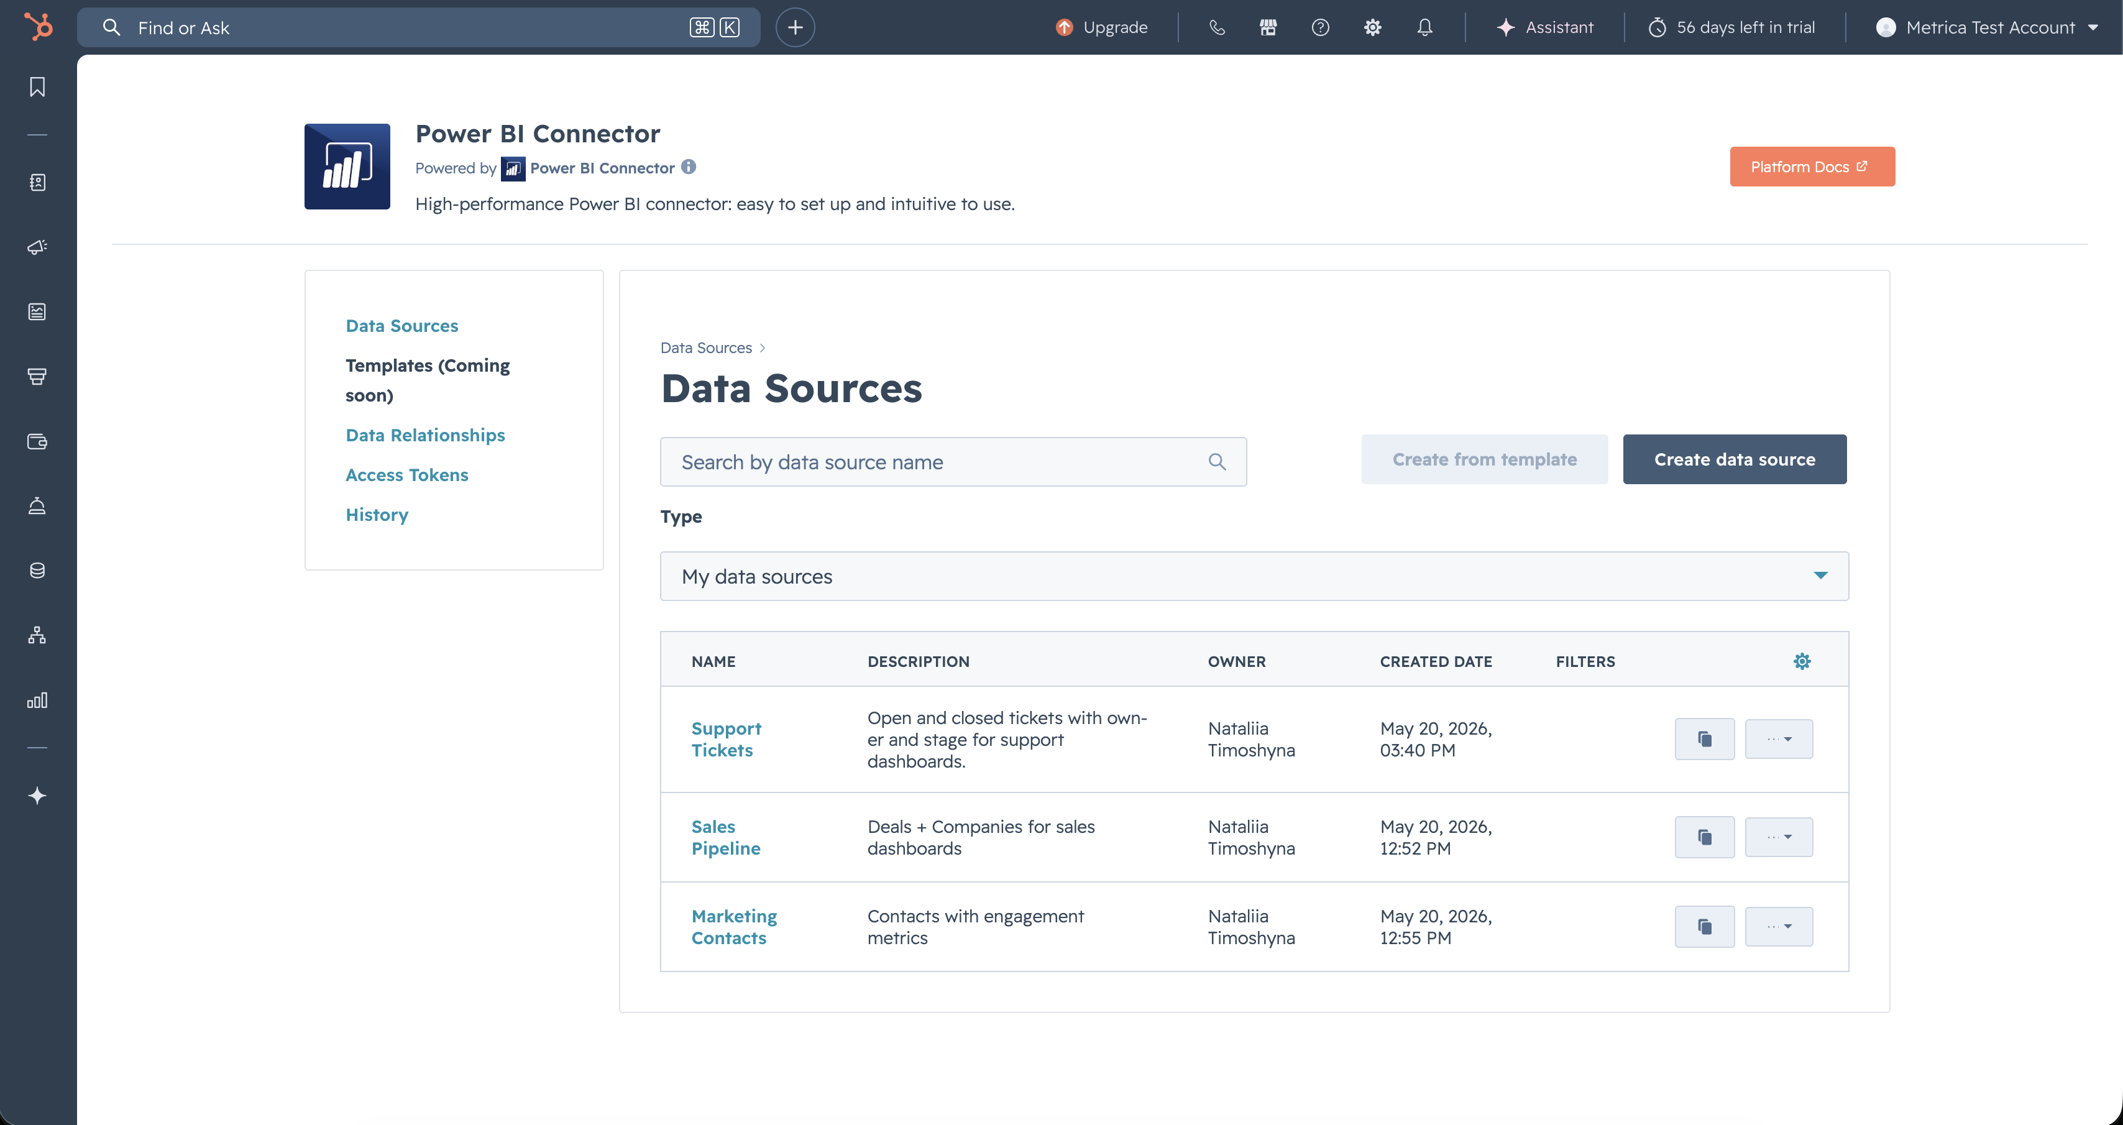Open actions dropdown for Support Tickets
Image resolution: width=2123 pixels, height=1125 pixels.
pyautogui.click(x=1779, y=738)
